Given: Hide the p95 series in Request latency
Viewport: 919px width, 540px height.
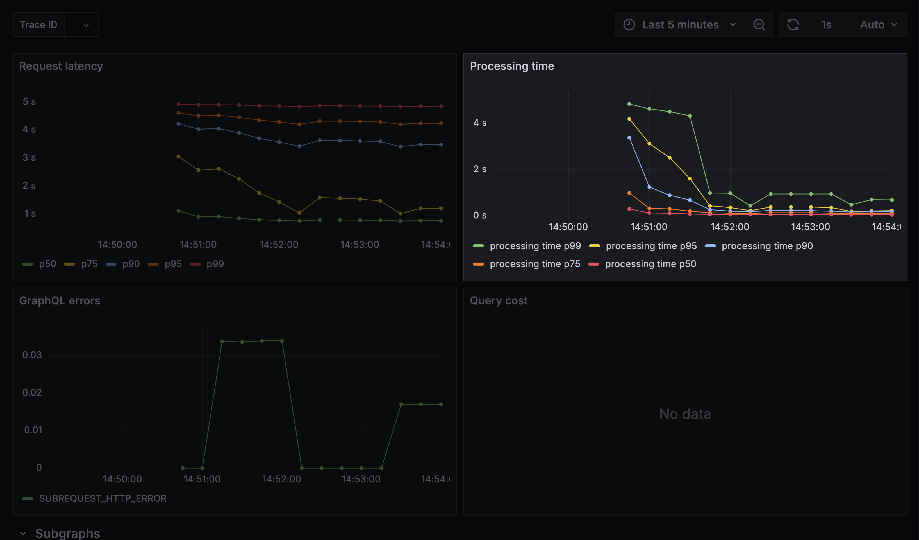Looking at the screenshot, I should coord(173,264).
